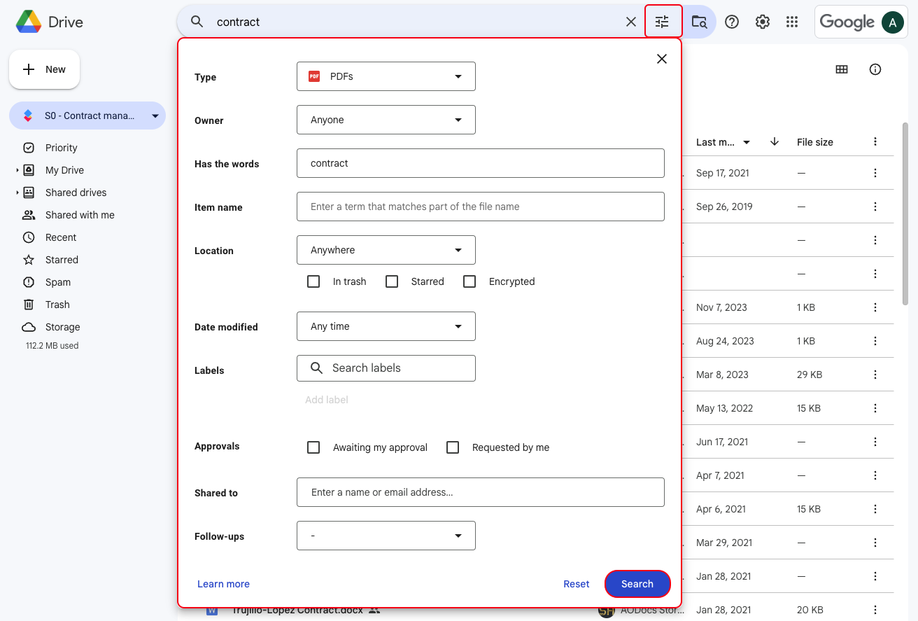
Task: Click the blue Search button
Action: [x=637, y=584]
